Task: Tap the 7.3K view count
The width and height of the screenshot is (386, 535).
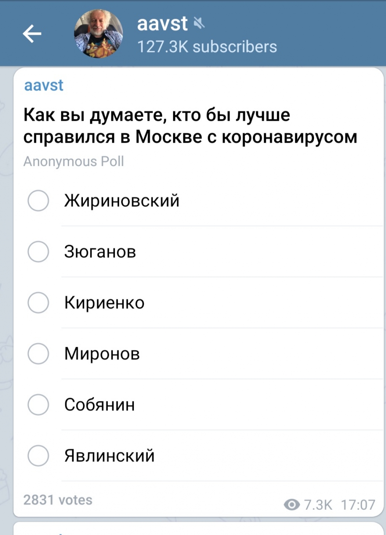Action: (x=318, y=505)
